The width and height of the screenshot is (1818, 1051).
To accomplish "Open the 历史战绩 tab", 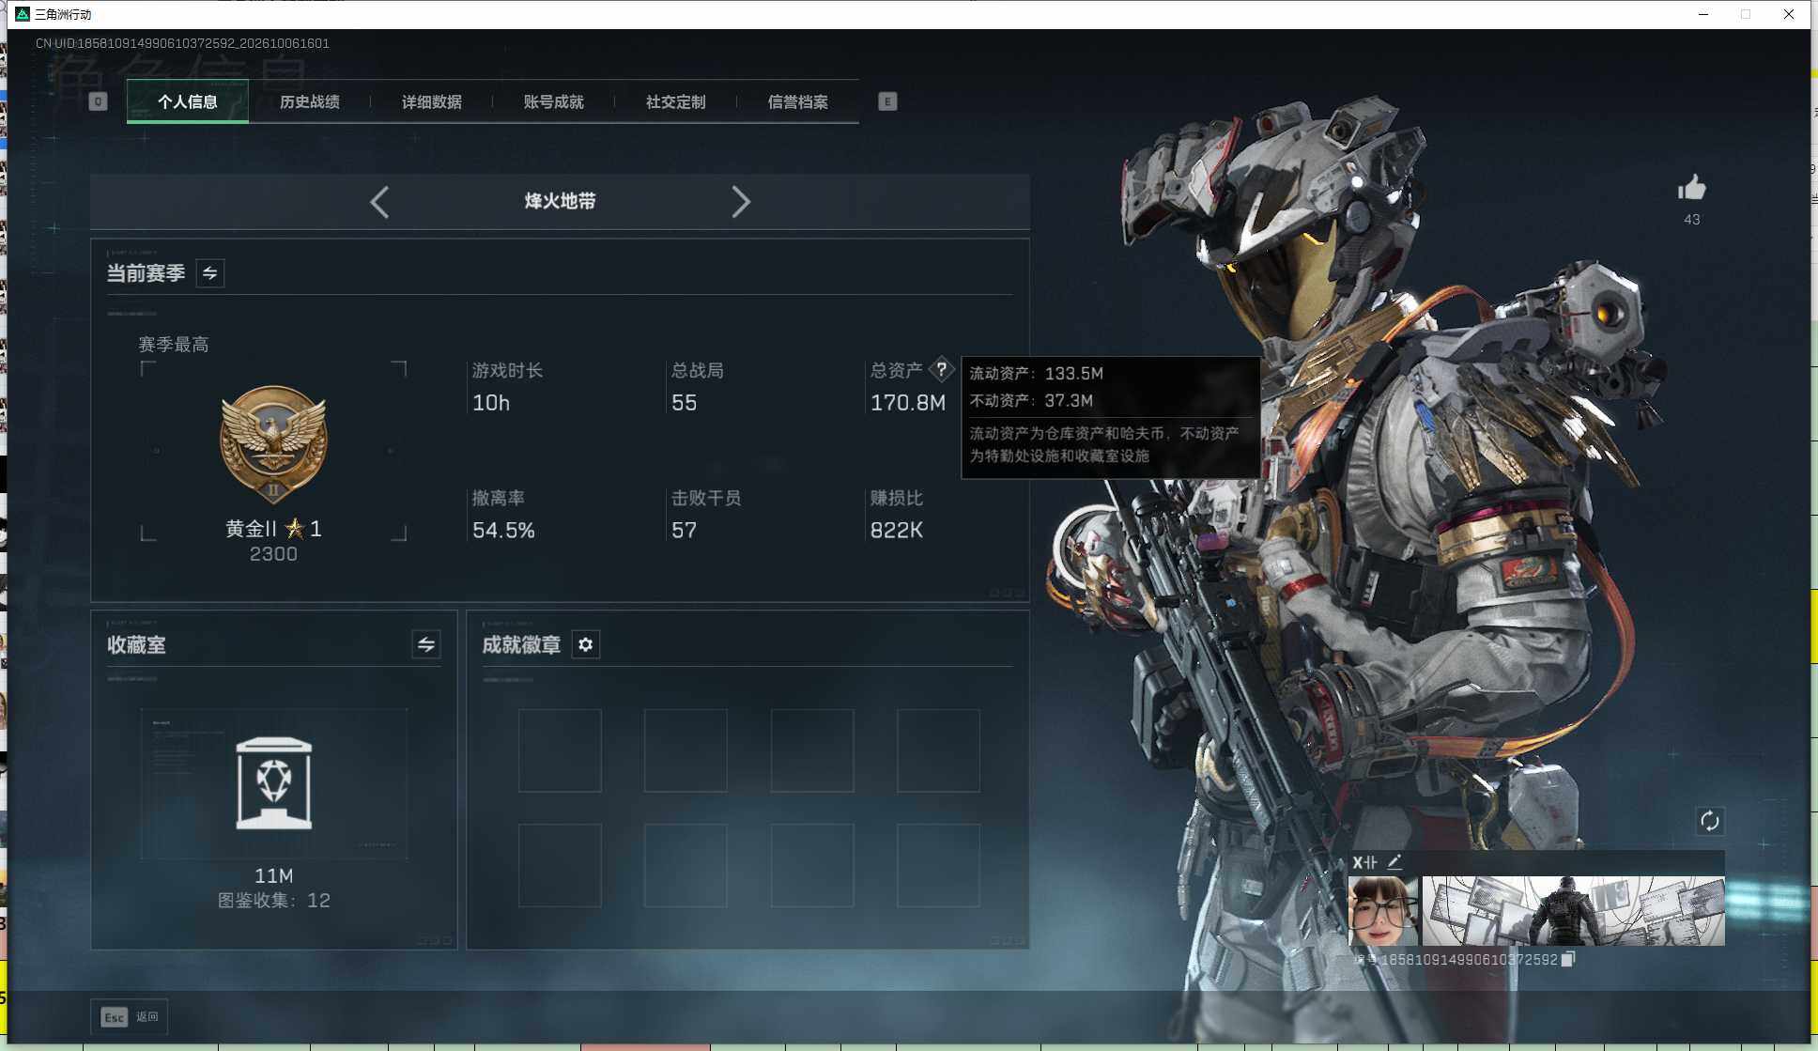I will 310,101.
